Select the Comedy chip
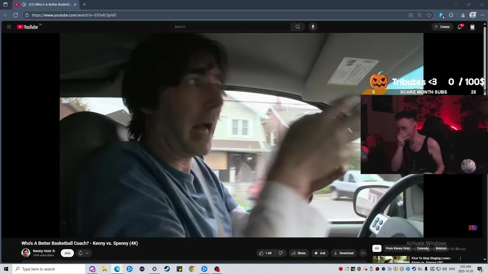The height and width of the screenshot is (274, 488). tap(422, 249)
